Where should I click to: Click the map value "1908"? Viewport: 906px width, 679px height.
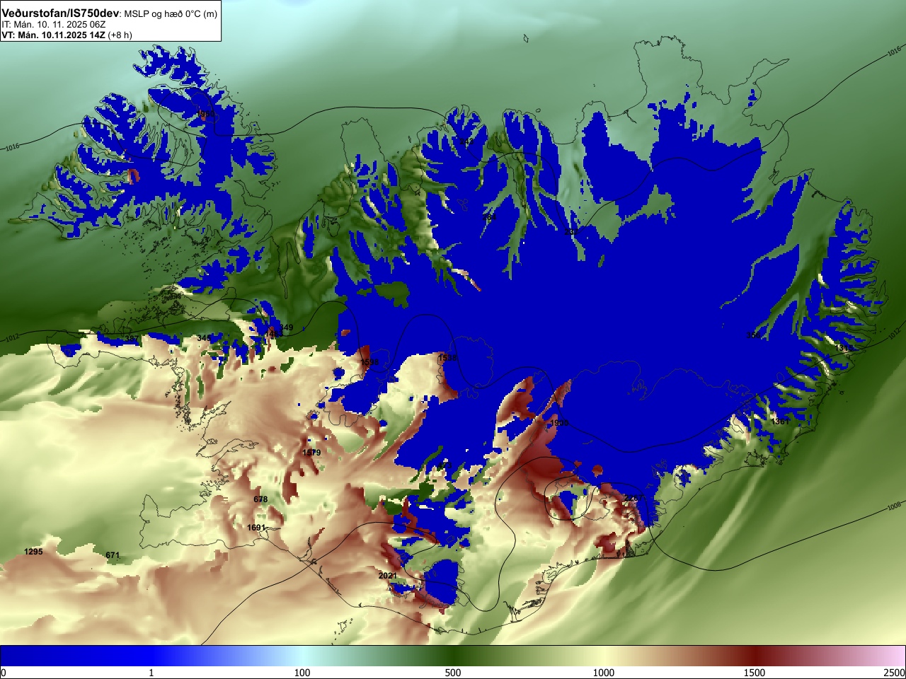coord(559,423)
